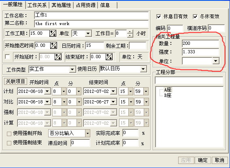The image size is (230, 168).
Task: Increase 工作日 hours with spinner up arrow
Action: 130,31
